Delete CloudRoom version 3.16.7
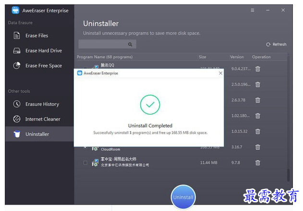 click(258, 147)
